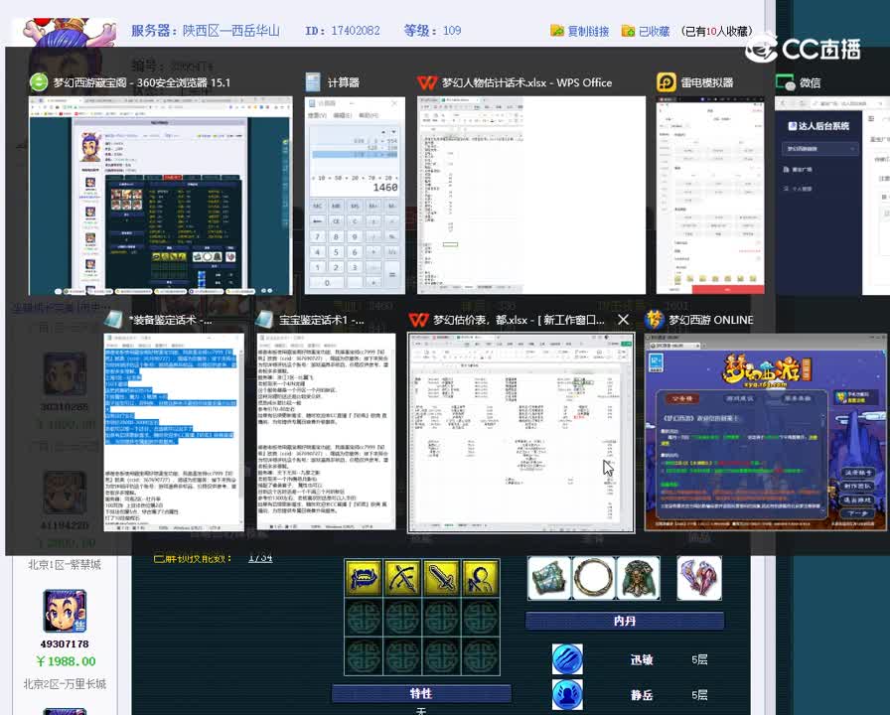The image size is (890, 715).
Task: Click the blue 迅敏 inner-elixir icon
Action: [567, 659]
